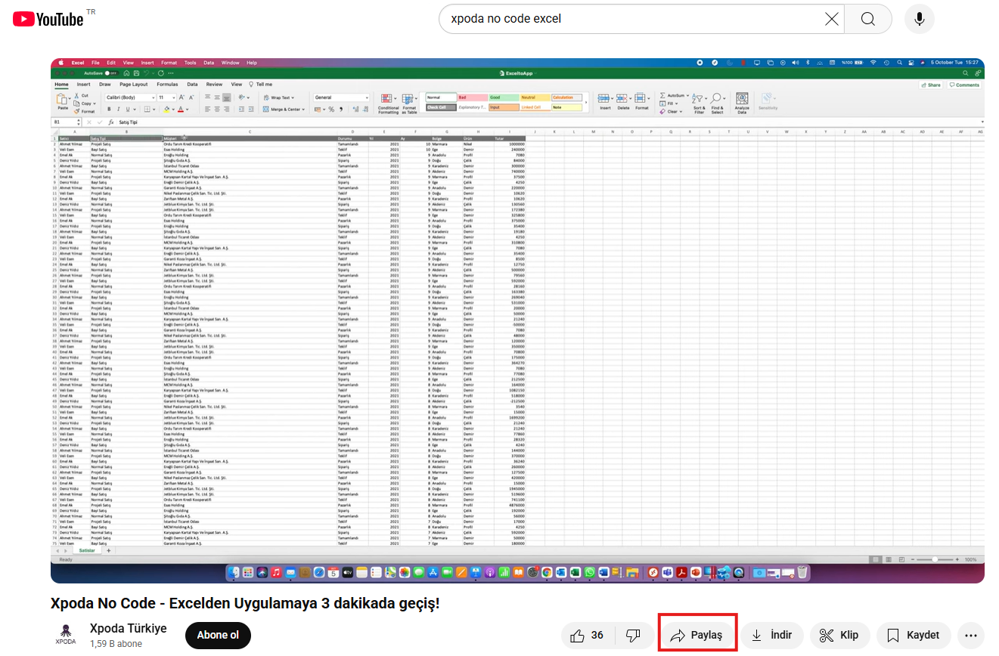The height and width of the screenshot is (656, 999).
Task: Open the Xpoda channel avatar
Action: (x=66, y=635)
